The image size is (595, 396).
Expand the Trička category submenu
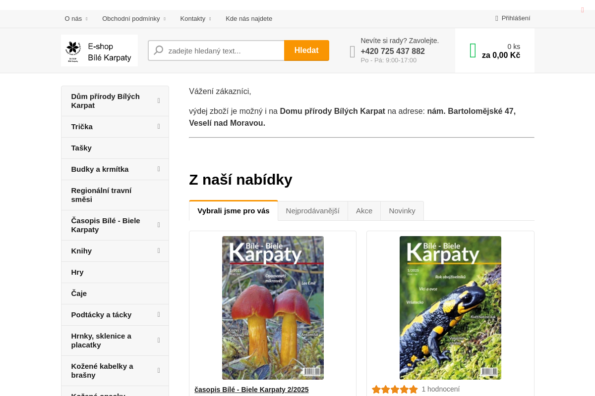pyautogui.click(x=159, y=127)
